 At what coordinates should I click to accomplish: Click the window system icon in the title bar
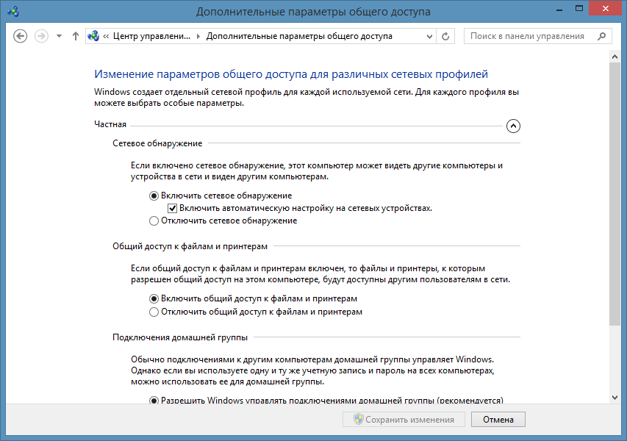[x=13, y=11]
